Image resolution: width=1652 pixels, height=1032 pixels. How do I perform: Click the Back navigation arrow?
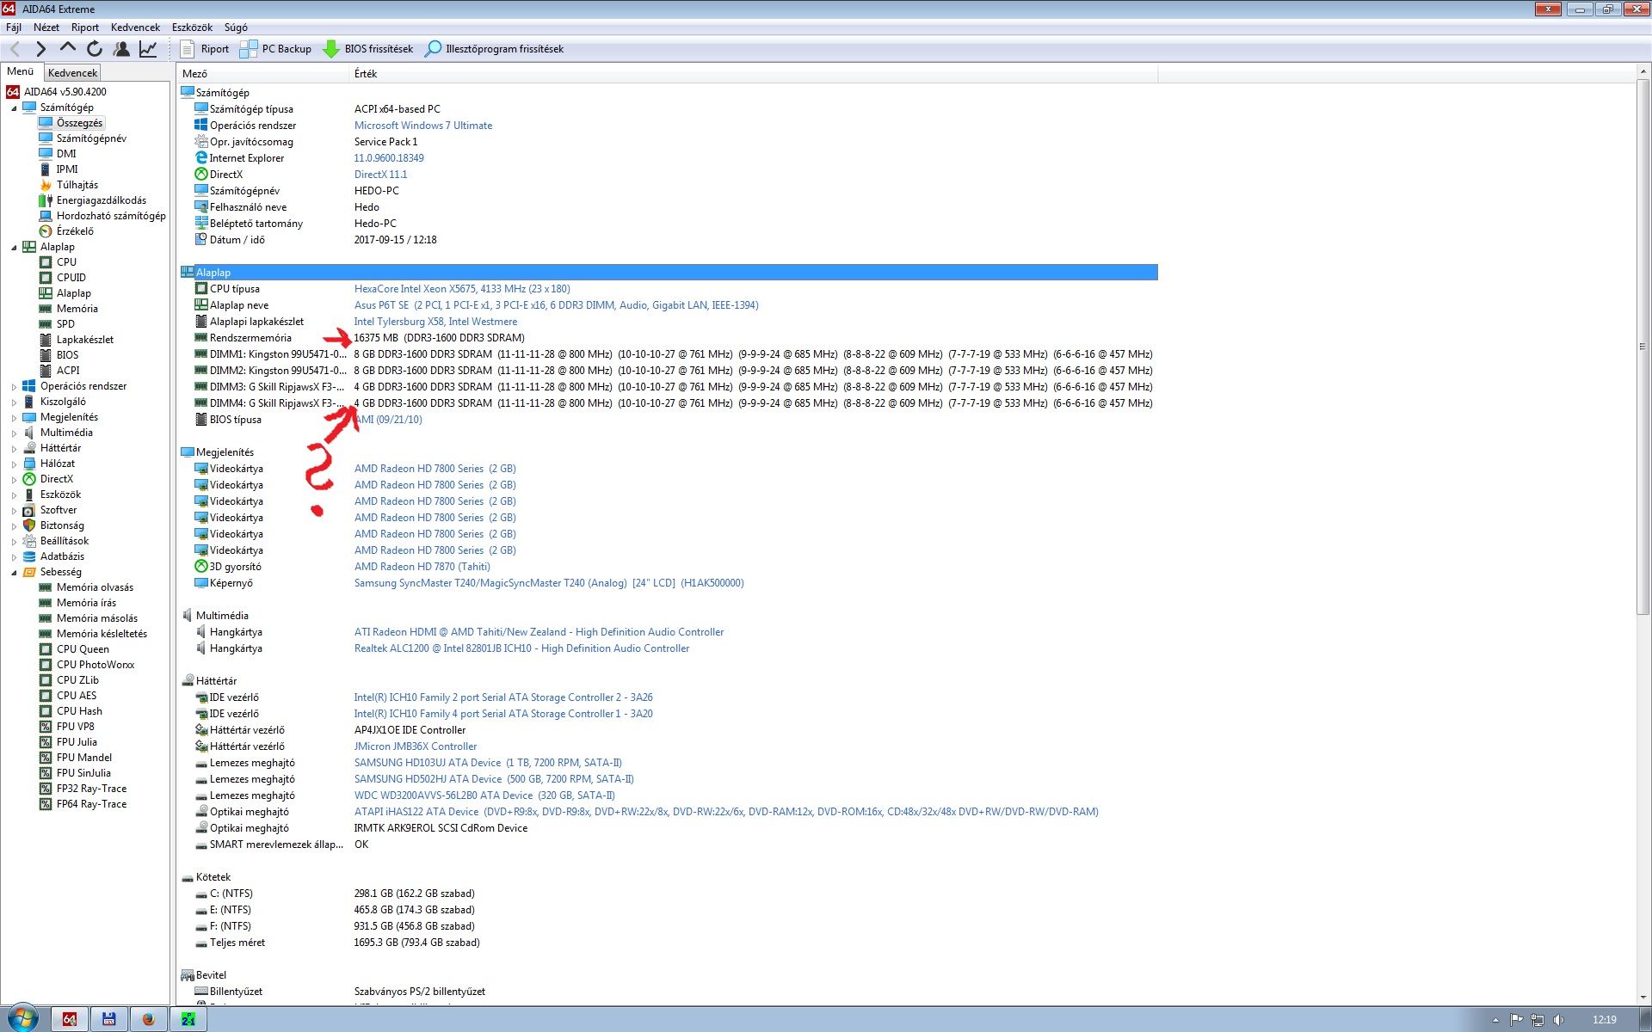click(15, 49)
